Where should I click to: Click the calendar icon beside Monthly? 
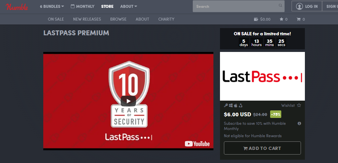coord(73,6)
